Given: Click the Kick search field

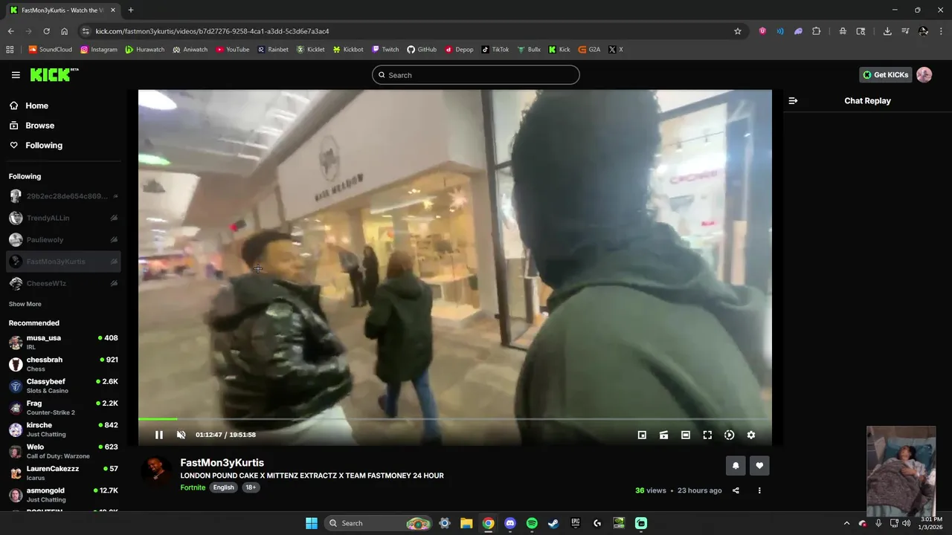Looking at the screenshot, I should (476, 75).
